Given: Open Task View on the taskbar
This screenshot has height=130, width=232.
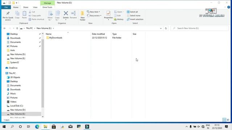Looking at the screenshot, I should tap(28, 127).
